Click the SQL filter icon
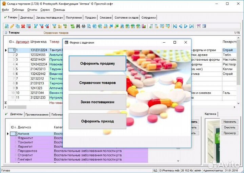 [65, 26]
